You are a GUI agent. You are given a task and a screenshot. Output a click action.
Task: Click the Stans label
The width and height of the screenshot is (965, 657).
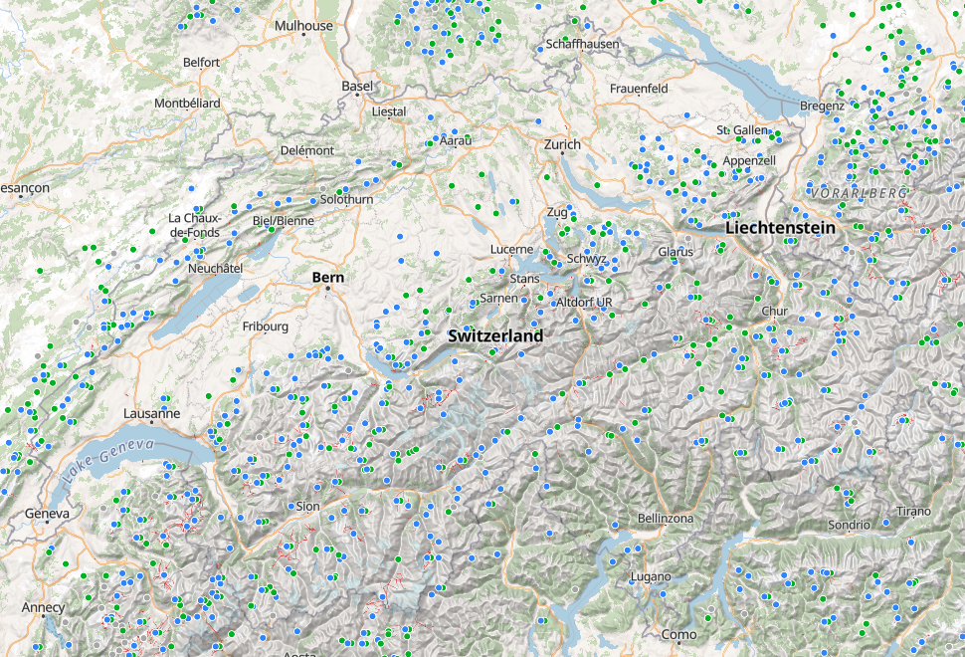tap(524, 279)
